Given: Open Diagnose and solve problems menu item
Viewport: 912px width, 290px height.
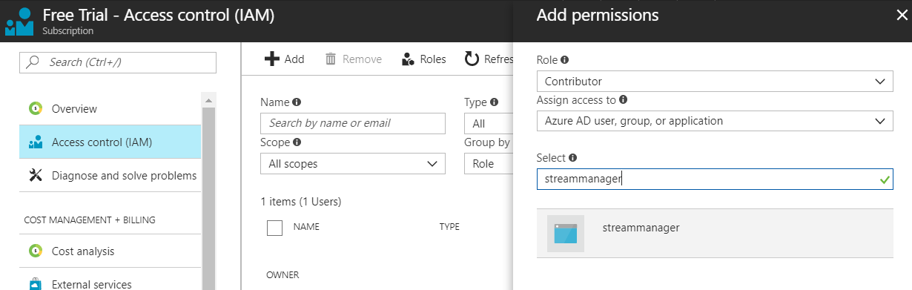Looking at the screenshot, I should tap(110, 176).
